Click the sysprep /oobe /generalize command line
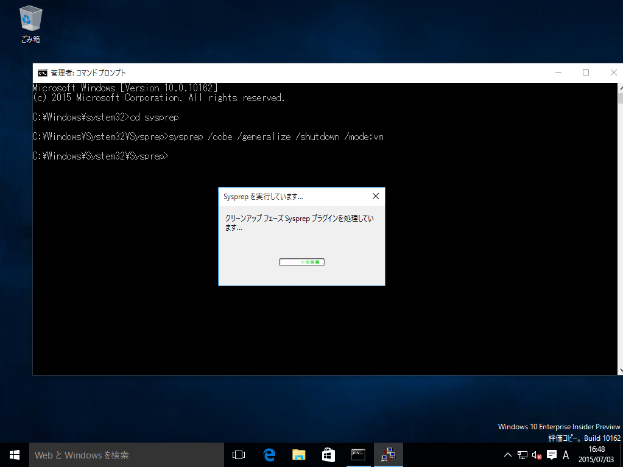The width and height of the screenshot is (623, 467). (x=208, y=136)
